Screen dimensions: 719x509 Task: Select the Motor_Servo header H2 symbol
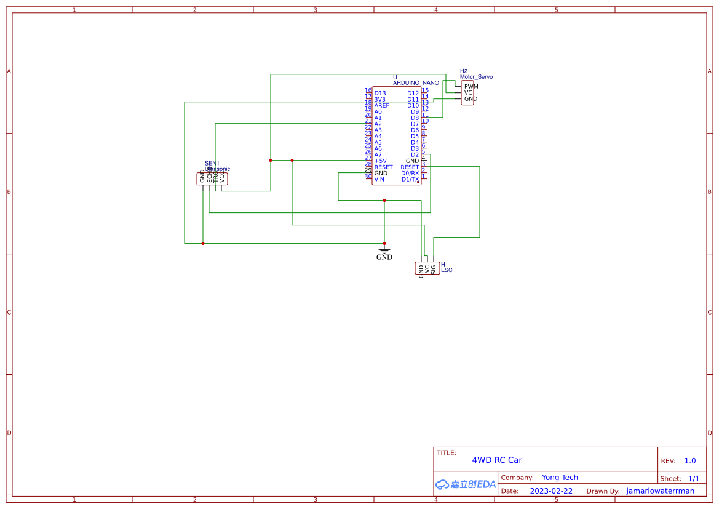467,94
